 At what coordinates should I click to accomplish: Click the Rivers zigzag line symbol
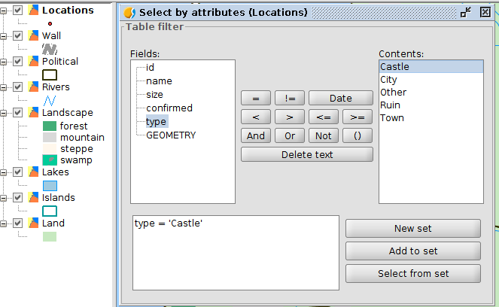pyautogui.click(x=50, y=99)
